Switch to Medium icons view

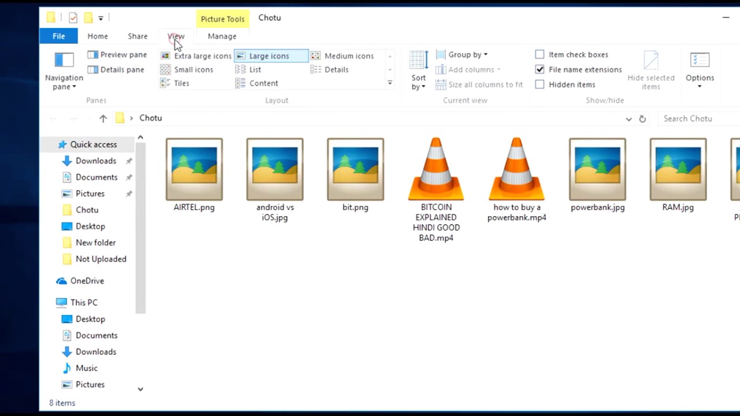pos(349,55)
